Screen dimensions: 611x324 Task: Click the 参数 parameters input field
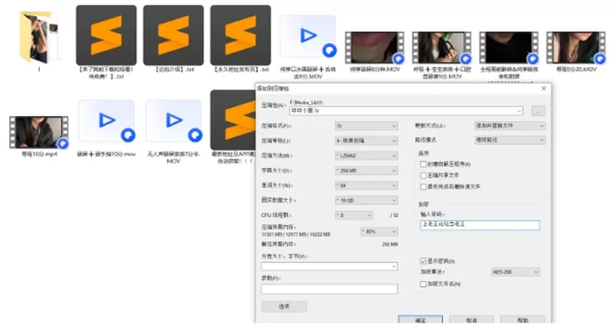point(329,289)
